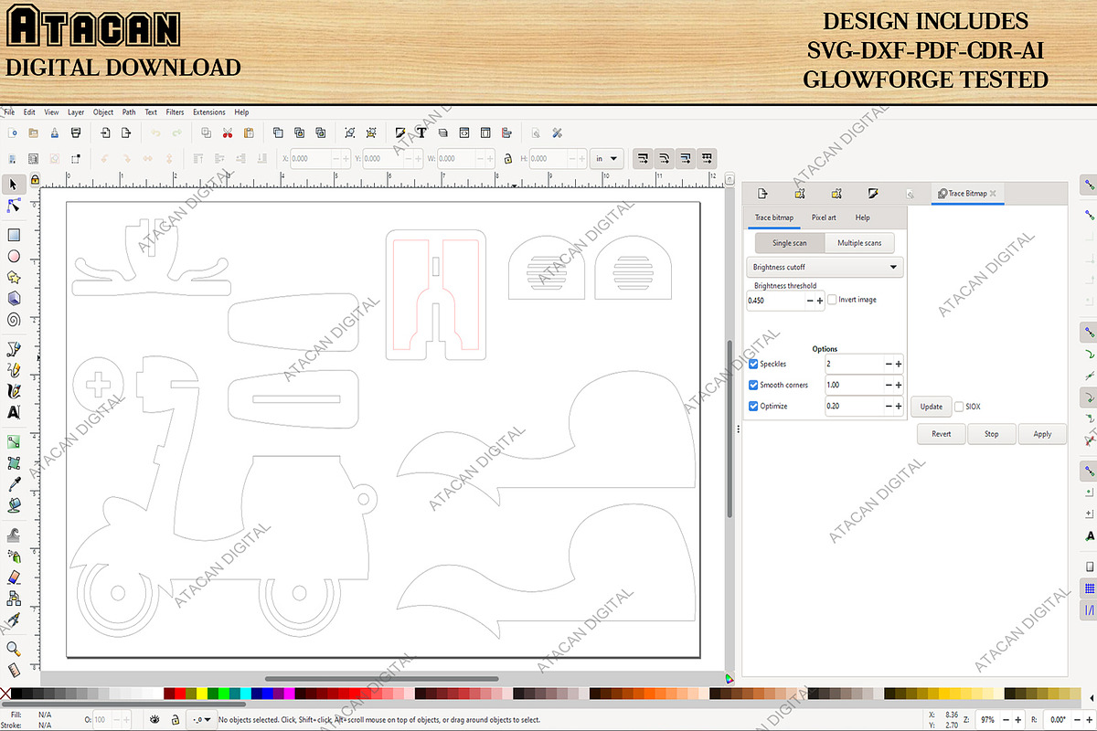Select the Dropper color picker tool
Image resolution: width=1097 pixels, height=731 pixels.
(x=14, y=484)
